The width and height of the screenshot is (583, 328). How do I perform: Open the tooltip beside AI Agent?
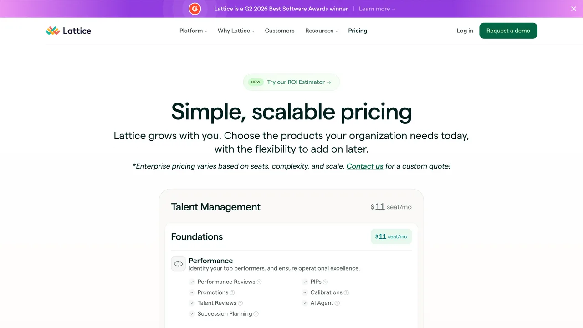pyautogui.click(x=337, y=303)
